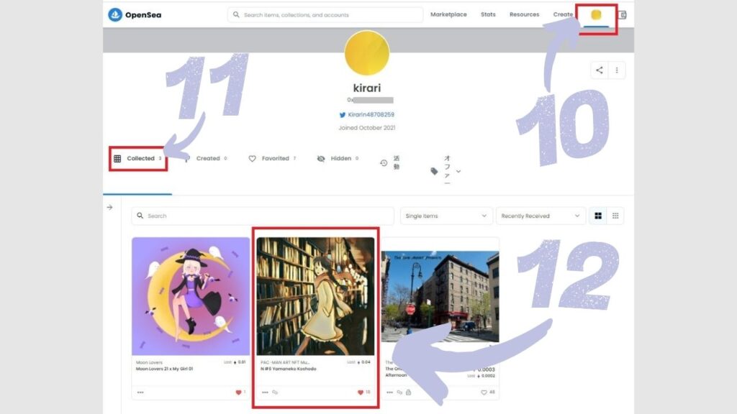The image size is (737, 414).
Task: Focus the top search items and accounts field
Action: point(325,14)
